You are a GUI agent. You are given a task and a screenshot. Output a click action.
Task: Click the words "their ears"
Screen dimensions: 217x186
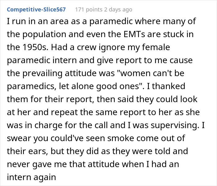point(27,151)
